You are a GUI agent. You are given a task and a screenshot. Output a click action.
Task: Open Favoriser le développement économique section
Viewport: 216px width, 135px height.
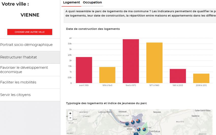30,70
